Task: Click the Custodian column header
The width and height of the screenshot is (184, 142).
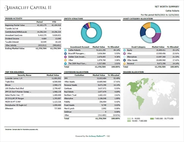Action: click(x=79, y=75)
